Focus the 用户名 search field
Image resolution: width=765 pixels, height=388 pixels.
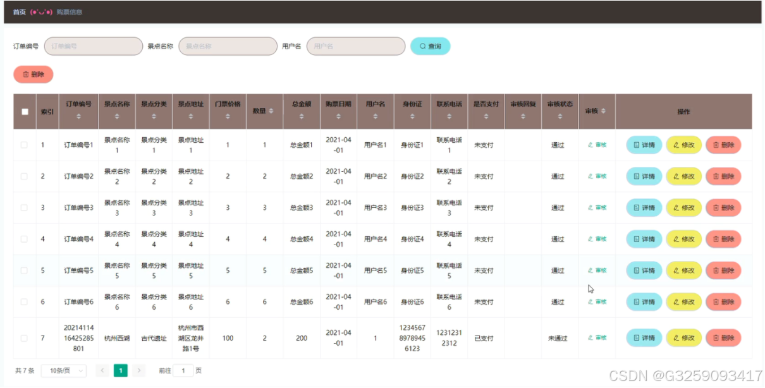356,46
